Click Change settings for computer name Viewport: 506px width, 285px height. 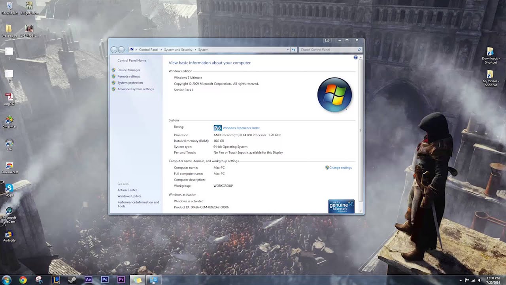(340, 167)
